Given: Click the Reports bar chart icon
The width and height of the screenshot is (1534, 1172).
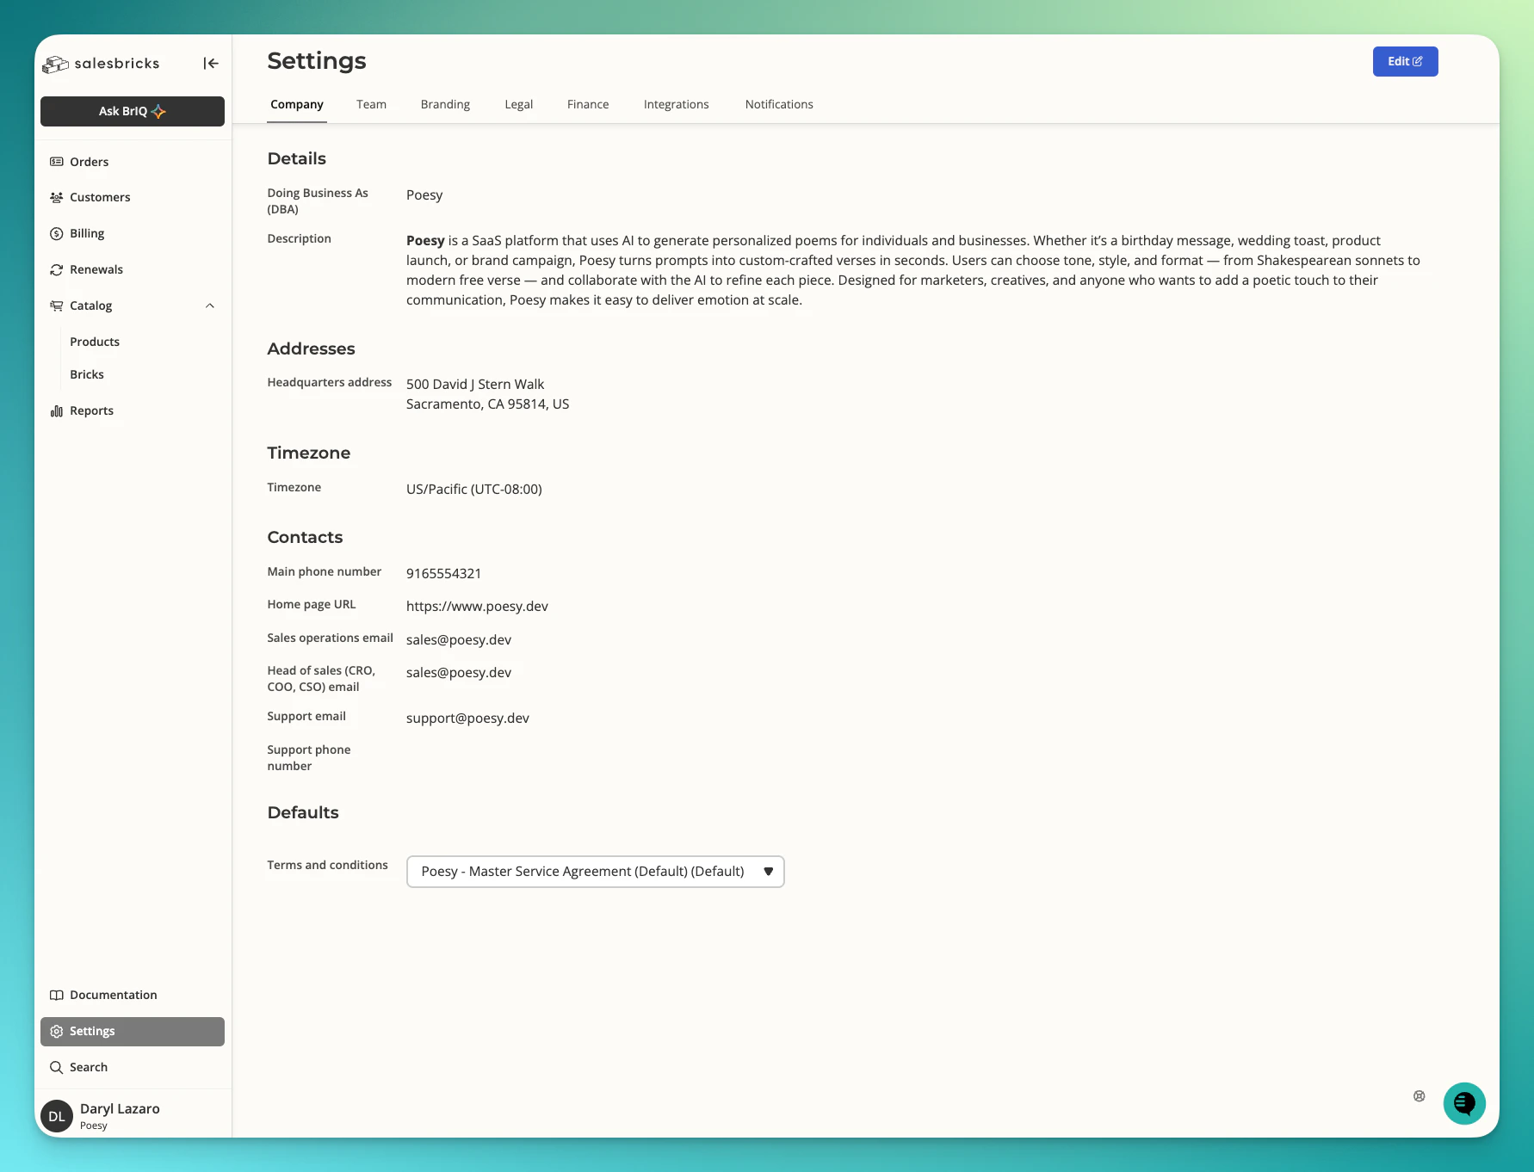Looking at the screenshot, I should click(x=57, y=411).
